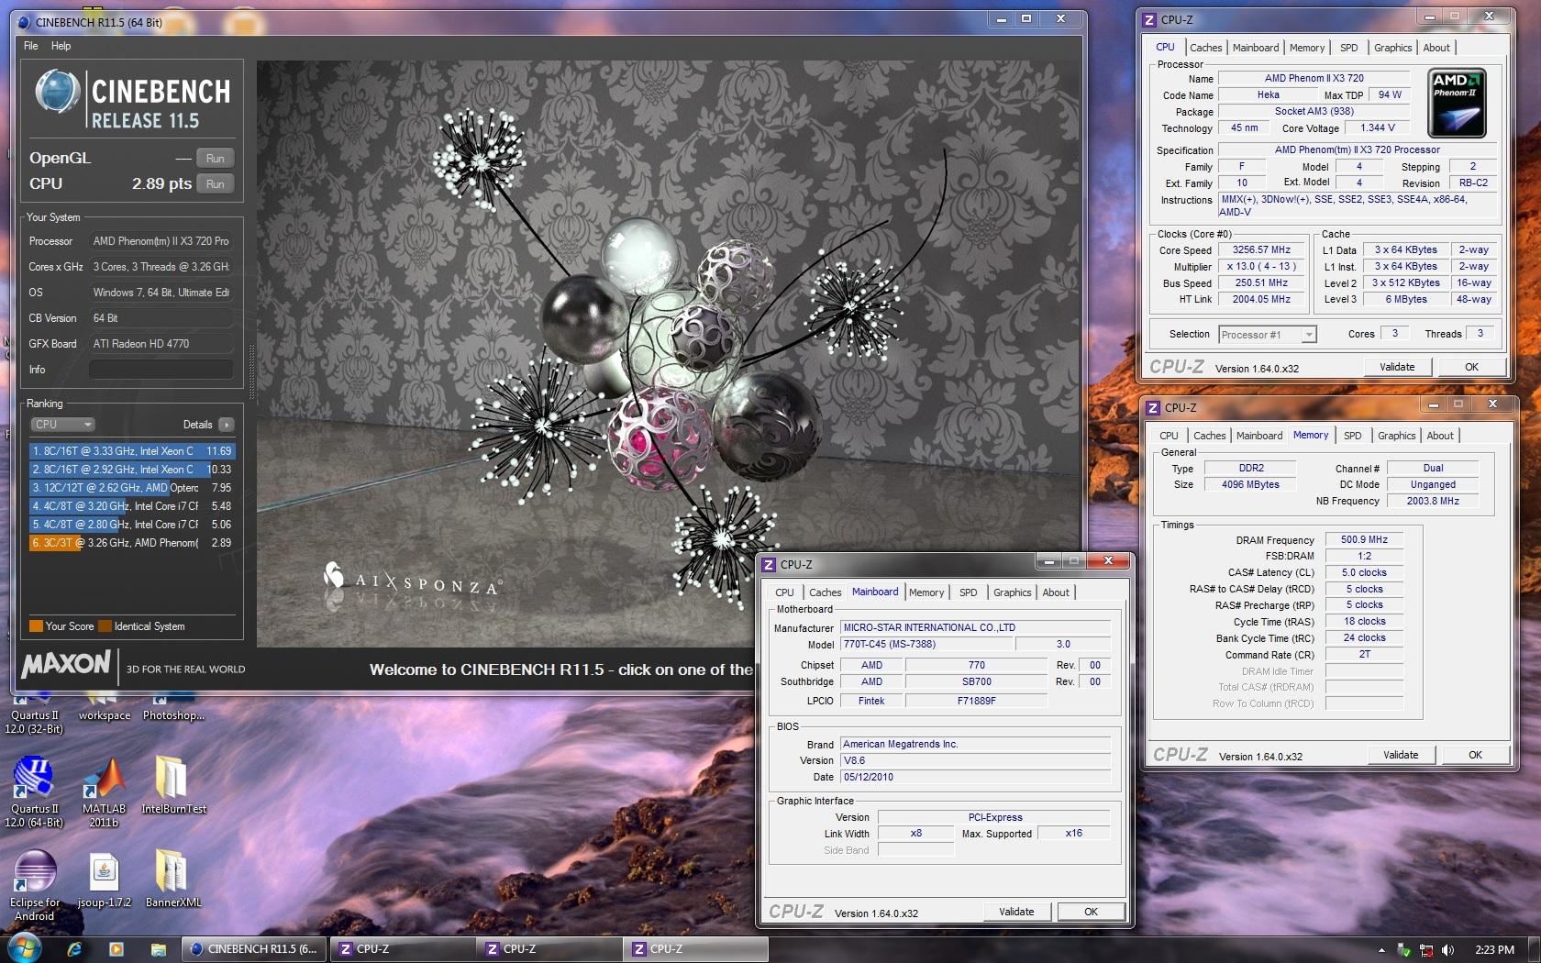Launch Quartus II 12.0 (64-Bit) icon
The height and width of the screenshot is (963, 1541).
(34, 791)
